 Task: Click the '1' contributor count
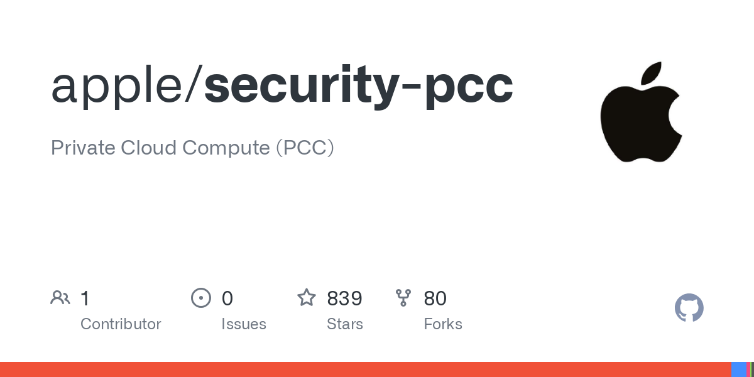[x=85, y=298]
